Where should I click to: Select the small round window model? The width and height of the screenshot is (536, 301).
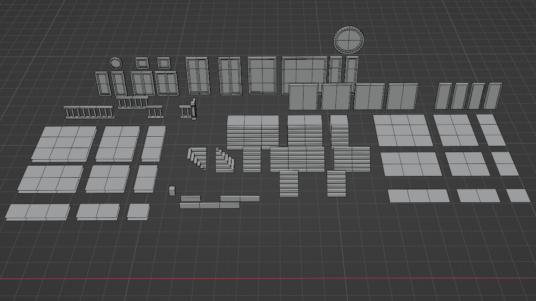click(x=116, y=63)
